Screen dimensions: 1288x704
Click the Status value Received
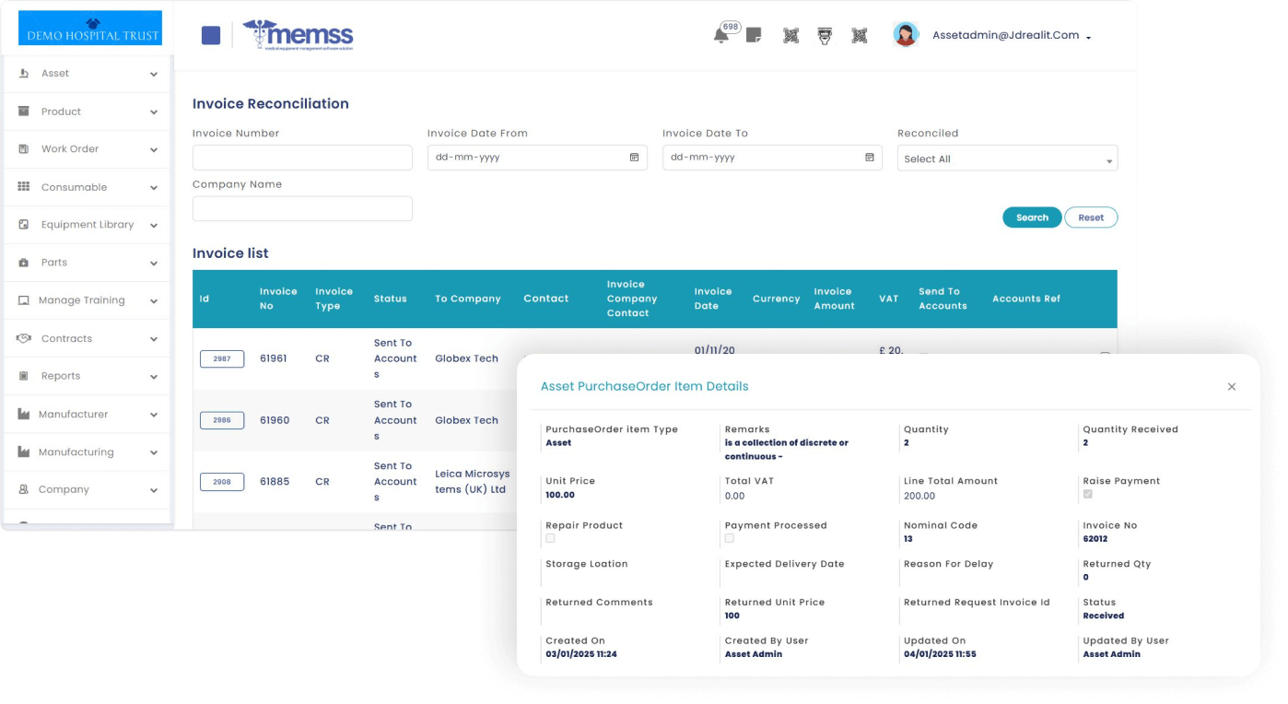pos(1103,616)
